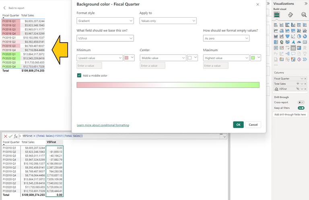Expand the formula bar with chevron

[x=225, y=137]
